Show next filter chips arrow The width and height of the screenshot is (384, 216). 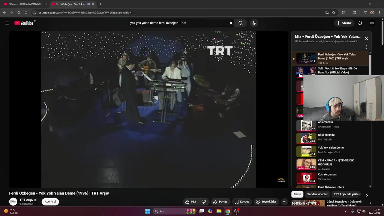(367, 195)
